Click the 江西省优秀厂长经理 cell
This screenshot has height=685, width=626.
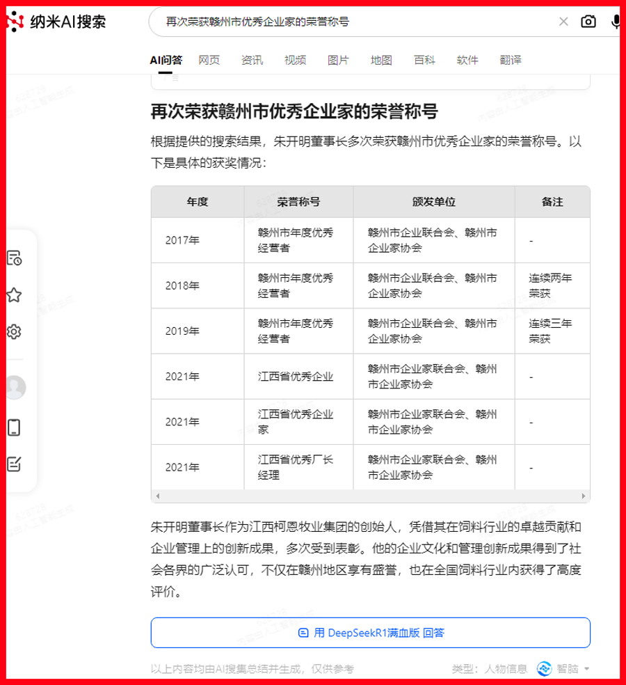[x=298, y=467]
